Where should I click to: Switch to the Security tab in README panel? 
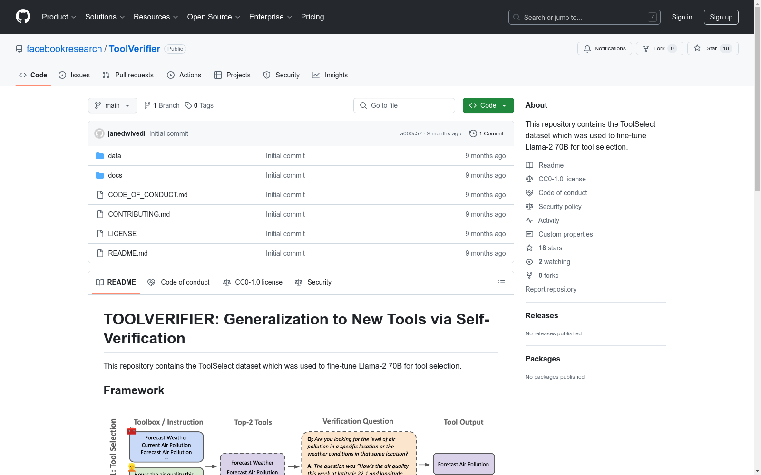(313, 282)
